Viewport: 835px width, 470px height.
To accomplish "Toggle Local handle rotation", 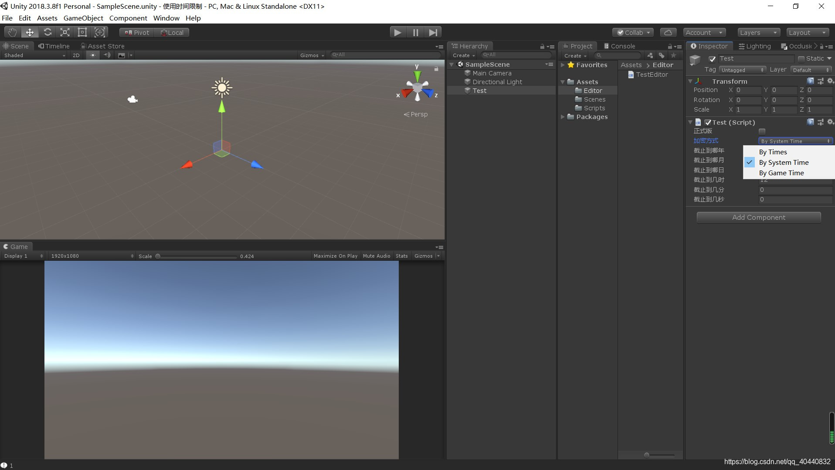I will pyautogui.click(x=172, y=33).
